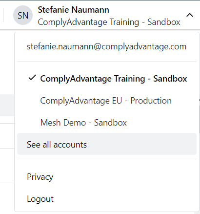Screen dimensions: 200x214
Task: Click the separator line below the email address
Action: click(x=107, y=62)
